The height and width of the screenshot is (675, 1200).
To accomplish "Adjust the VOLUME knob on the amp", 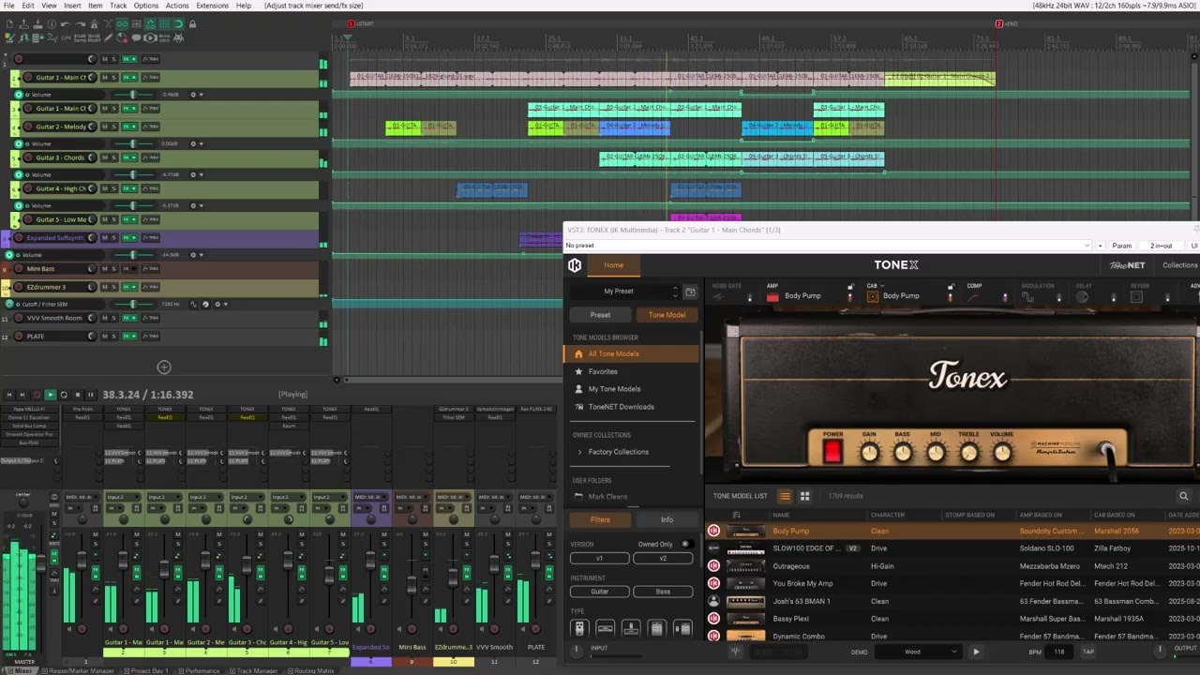I will tap(1002, 454).
